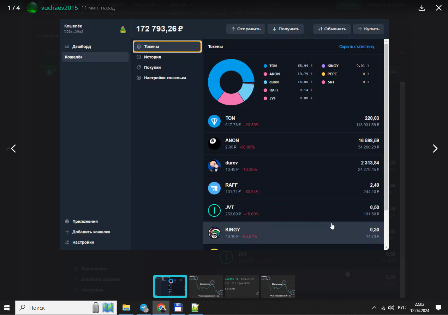
Task: Open Настройки кошелька tab
Action: tap(167, 78)
